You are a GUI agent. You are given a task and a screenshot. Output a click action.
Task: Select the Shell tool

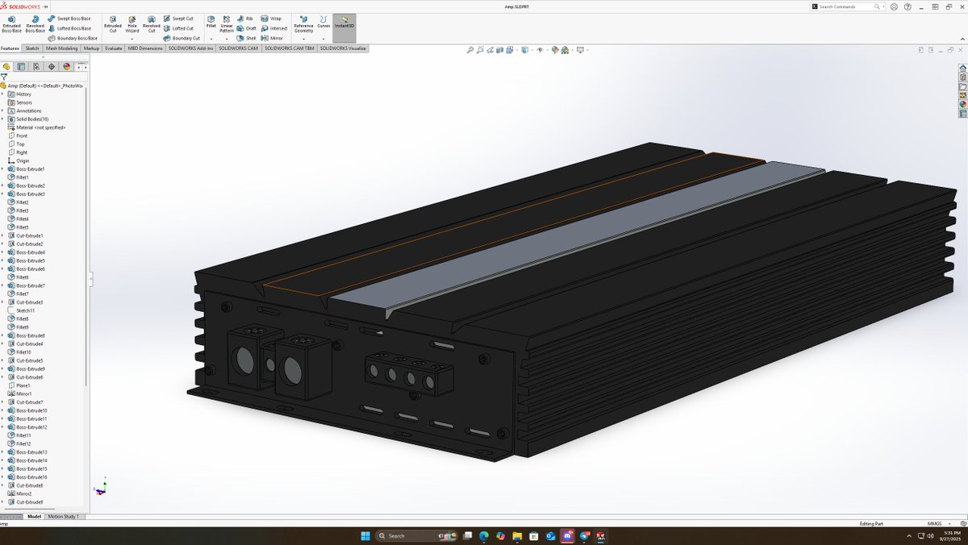point(247,38)
